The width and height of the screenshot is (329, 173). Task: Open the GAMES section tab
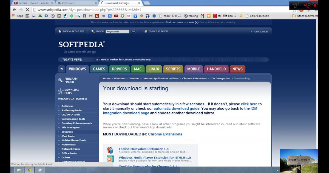coord(99,69)
